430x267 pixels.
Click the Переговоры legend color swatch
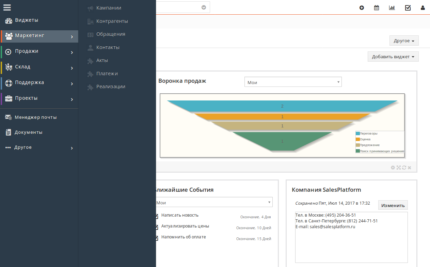(358, 133)
